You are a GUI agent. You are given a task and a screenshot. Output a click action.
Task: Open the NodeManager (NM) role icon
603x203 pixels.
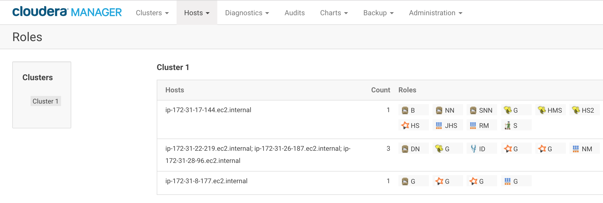pyautogui.click(x=584, y=148)
